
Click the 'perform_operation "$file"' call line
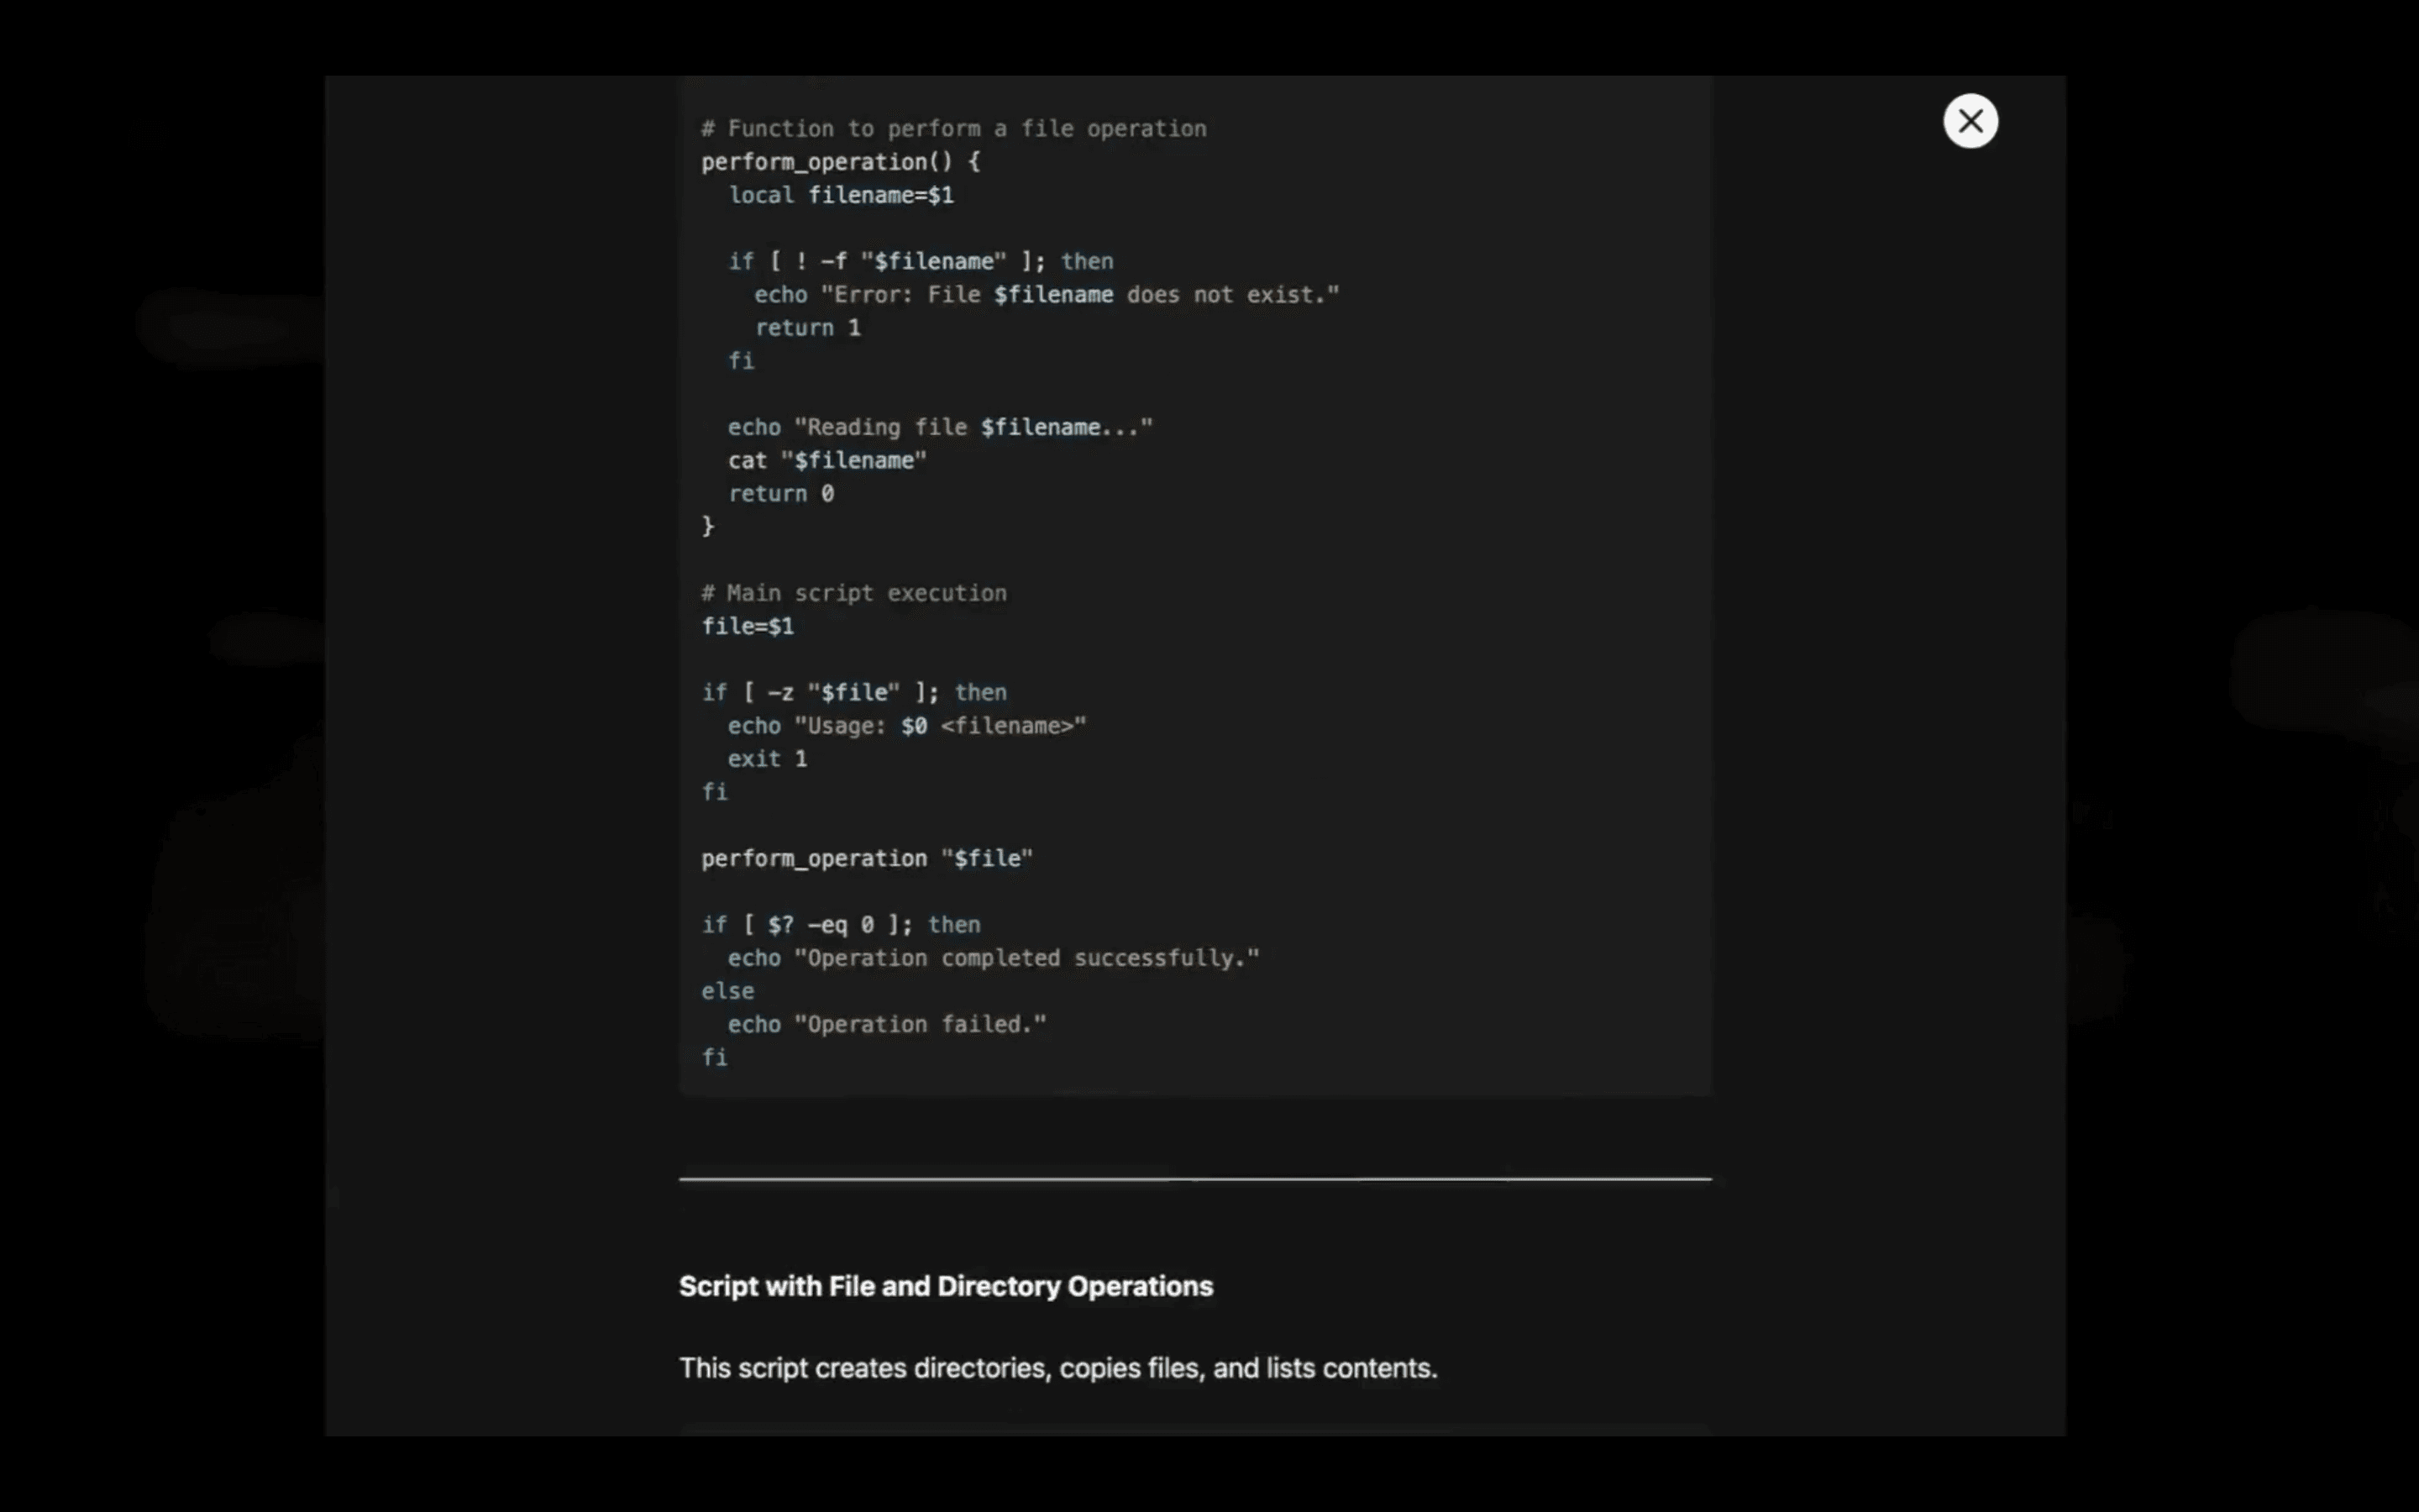866,859
